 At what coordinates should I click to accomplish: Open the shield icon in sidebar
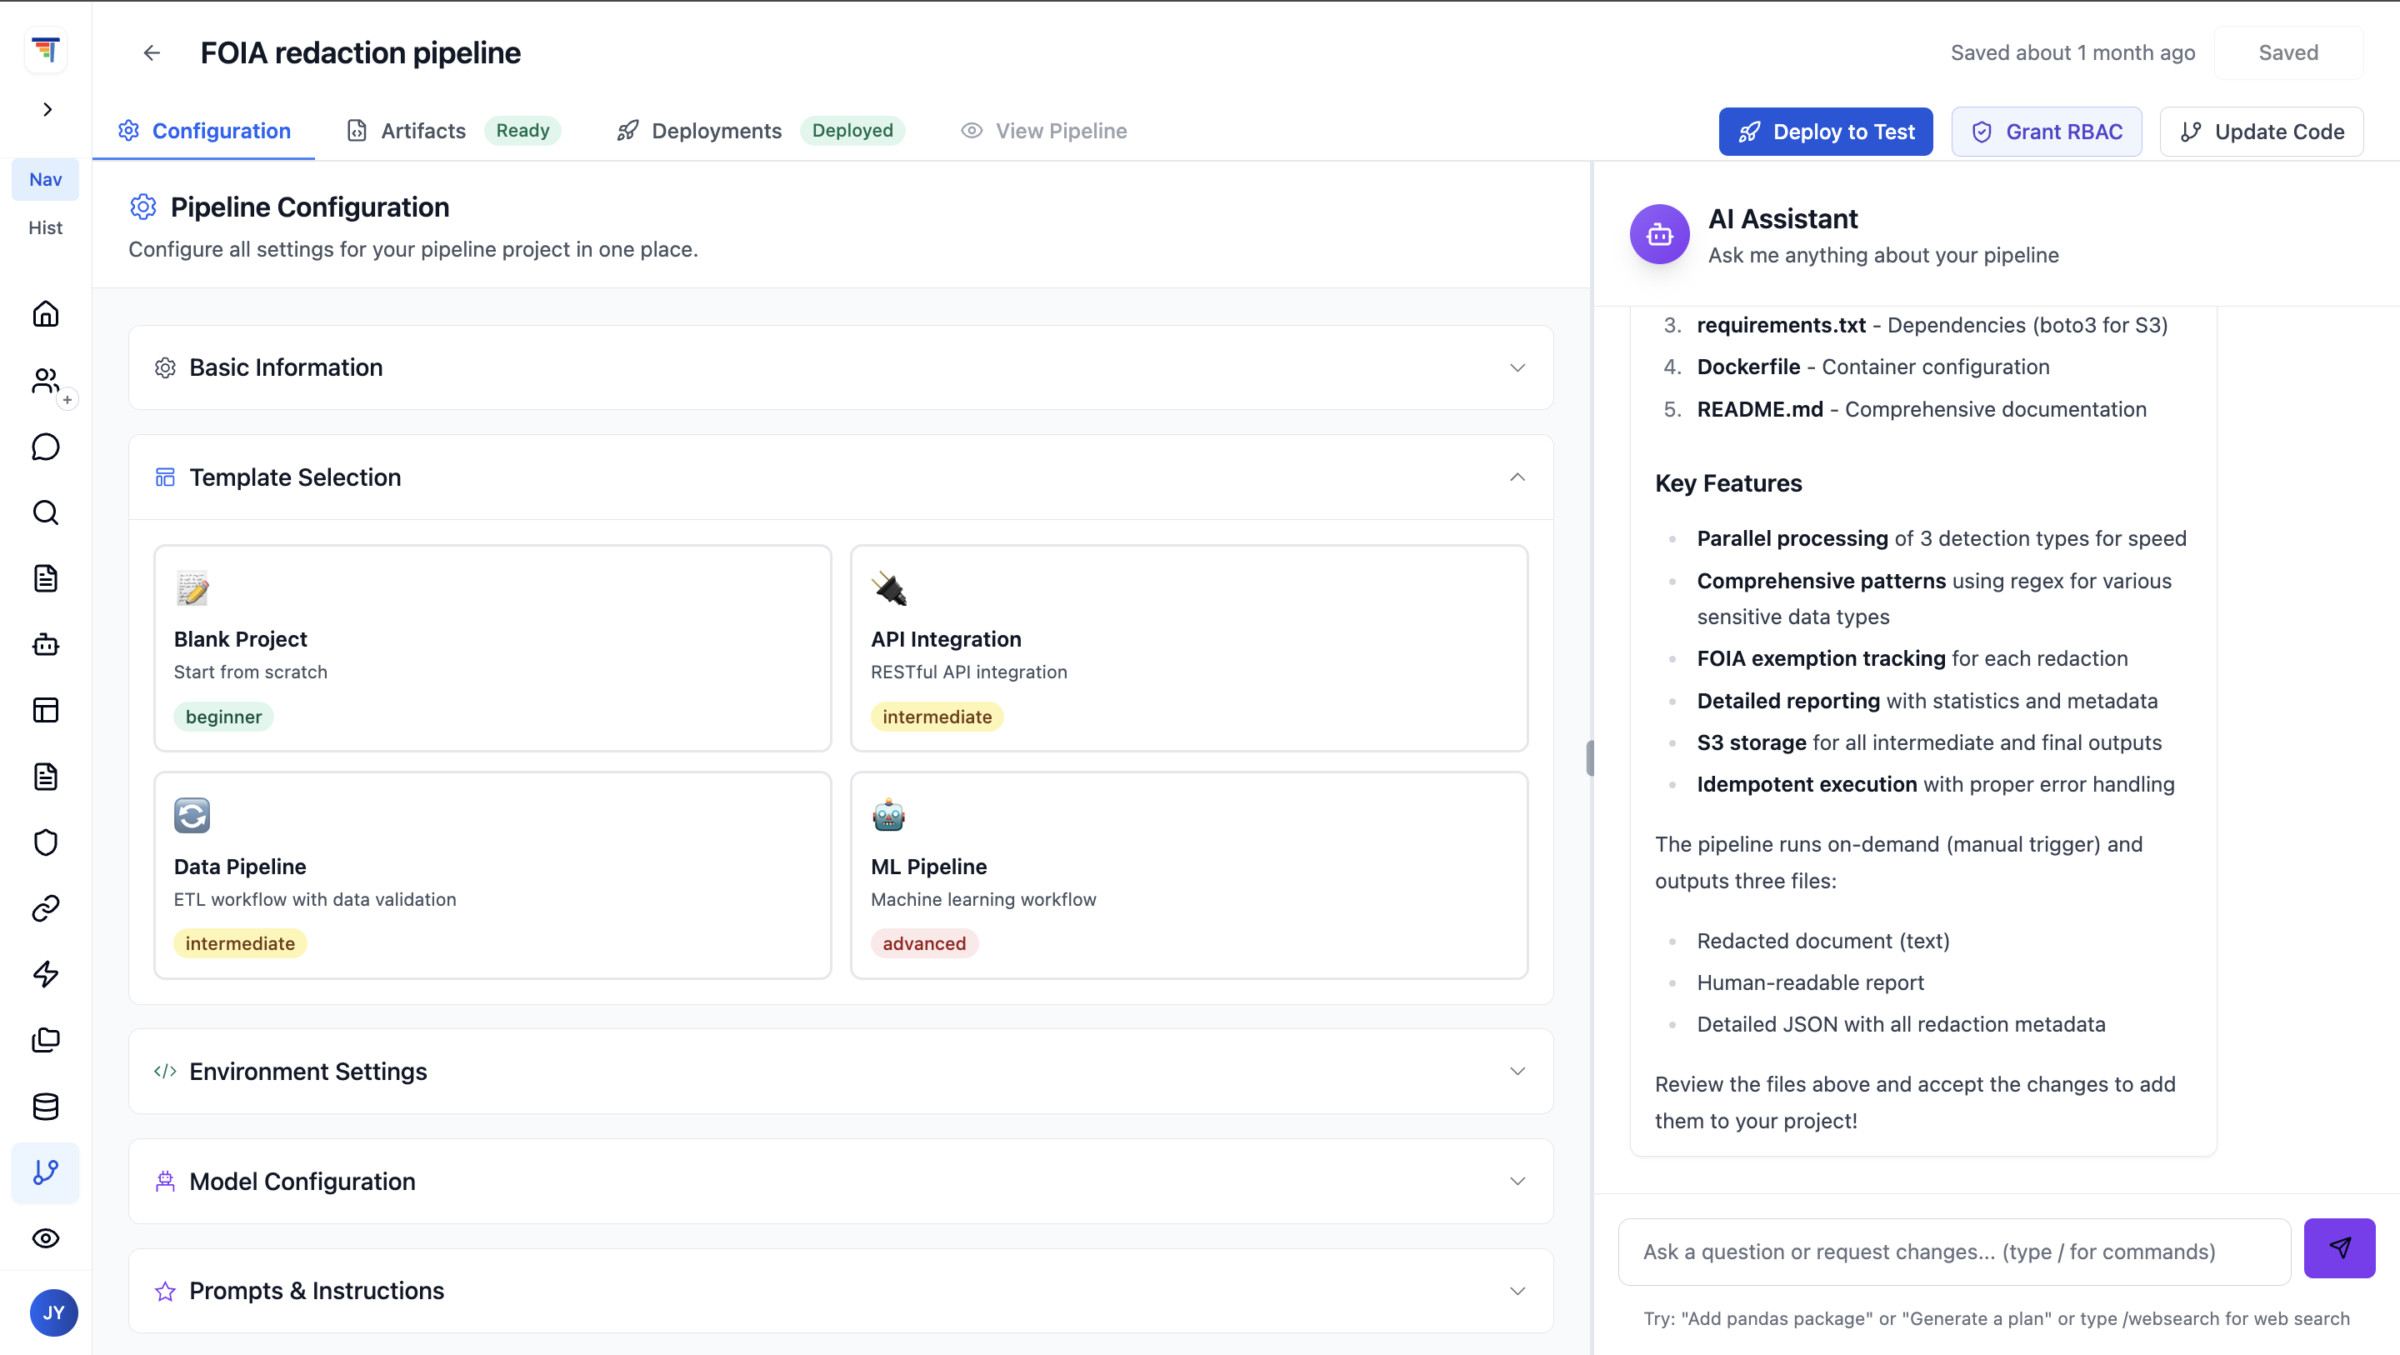click(x=46, y=842)
